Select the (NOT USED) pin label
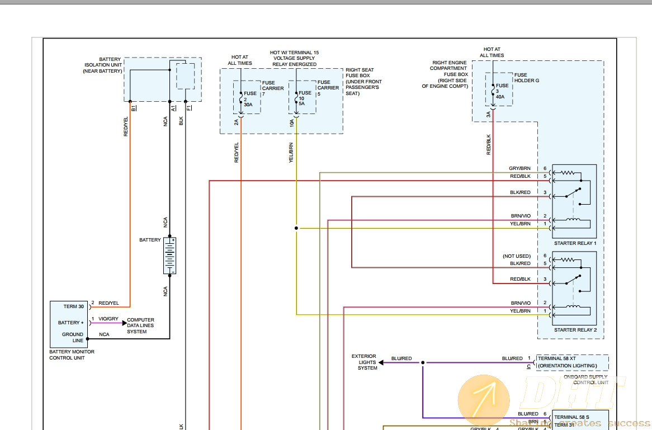The image size is (652, 430). [517, 256]
